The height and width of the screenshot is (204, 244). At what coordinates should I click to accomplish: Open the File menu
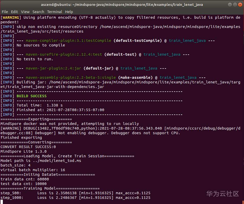point(5,12)
